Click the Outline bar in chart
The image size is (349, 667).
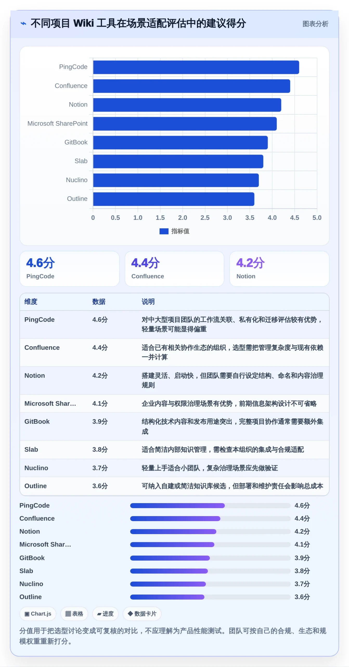coord(174,199)
